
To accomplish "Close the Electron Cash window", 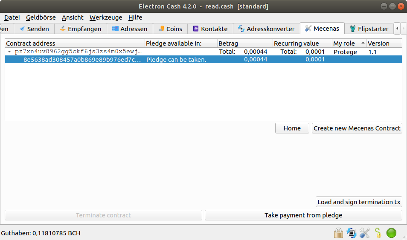I will [x=401, y=6].
